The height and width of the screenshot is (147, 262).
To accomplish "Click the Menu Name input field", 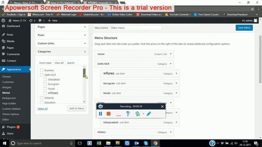I will point(136,28).
